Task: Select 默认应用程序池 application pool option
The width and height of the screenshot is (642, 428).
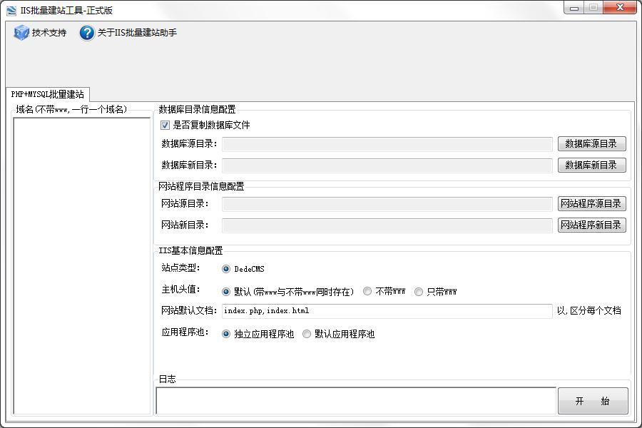Action: [x=307, y=333]
